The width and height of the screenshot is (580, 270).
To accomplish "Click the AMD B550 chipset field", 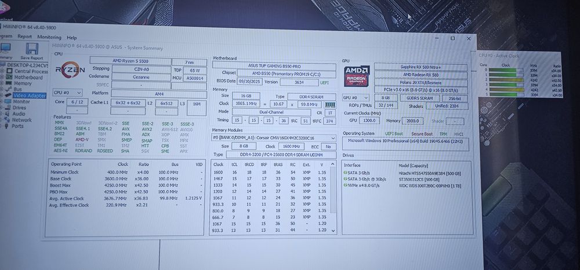I will point(287,74).
